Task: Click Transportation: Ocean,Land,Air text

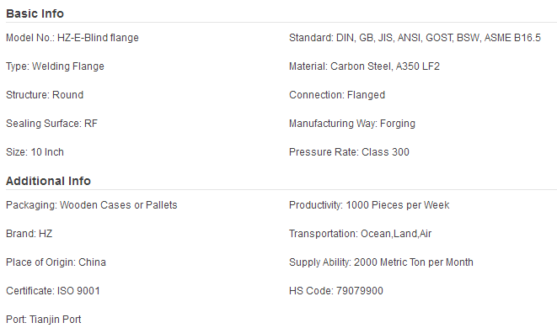Action: [360, 234]
